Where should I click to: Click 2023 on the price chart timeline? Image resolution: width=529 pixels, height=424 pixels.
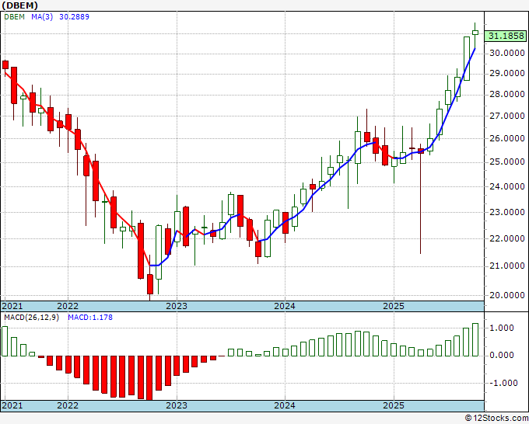[x=177, y=306]
